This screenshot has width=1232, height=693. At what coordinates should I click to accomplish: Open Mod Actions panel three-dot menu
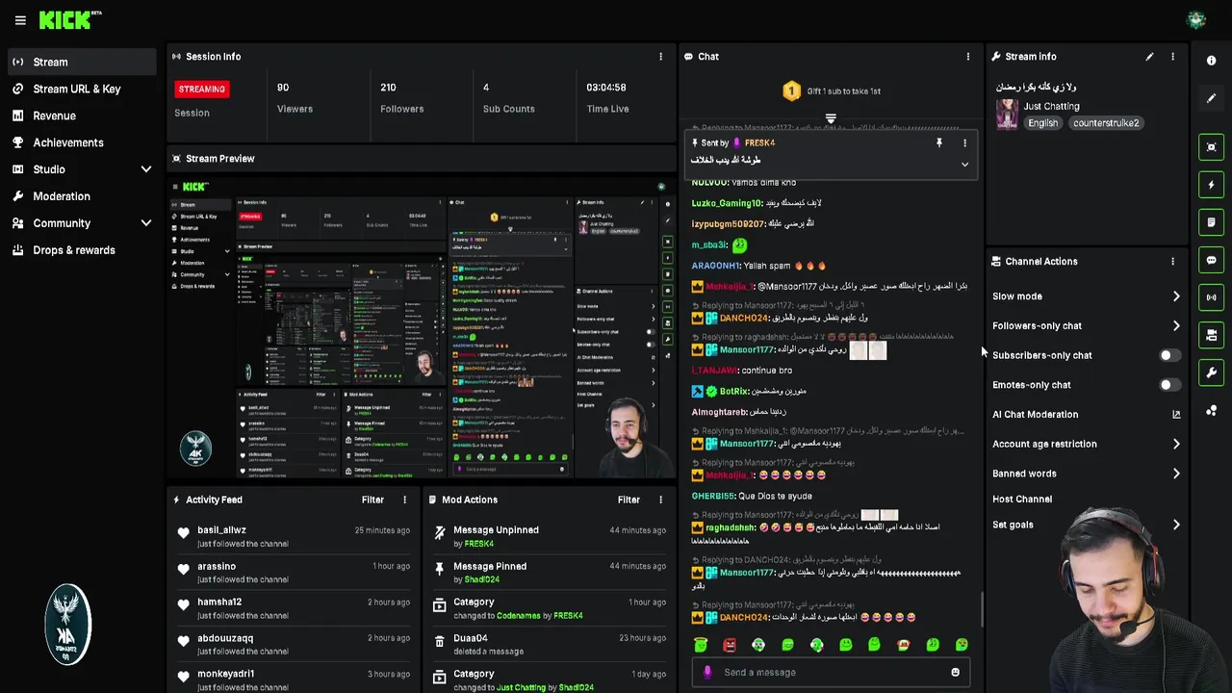pyautogui.click(x=660, y=500)
